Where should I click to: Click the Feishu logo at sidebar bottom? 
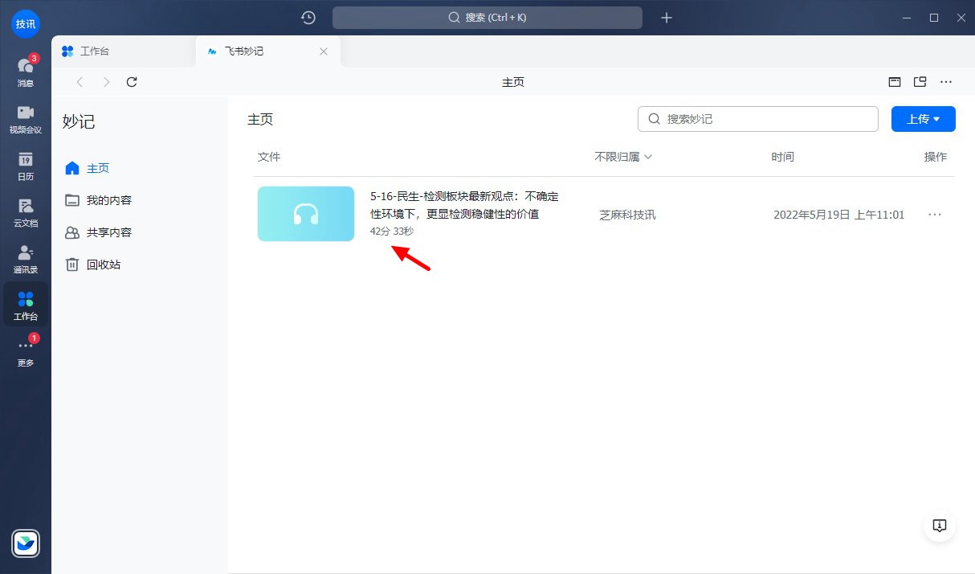[25, 543]
